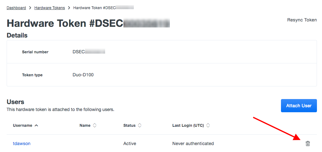Click the Username column header label
The image size is (322, 152).
[22, 126]
